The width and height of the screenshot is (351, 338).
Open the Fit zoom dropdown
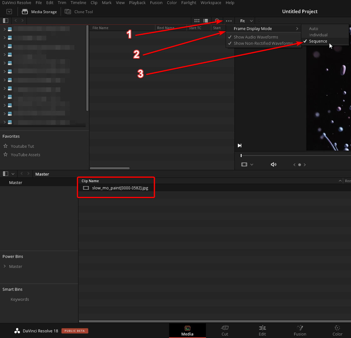(245, 20)
